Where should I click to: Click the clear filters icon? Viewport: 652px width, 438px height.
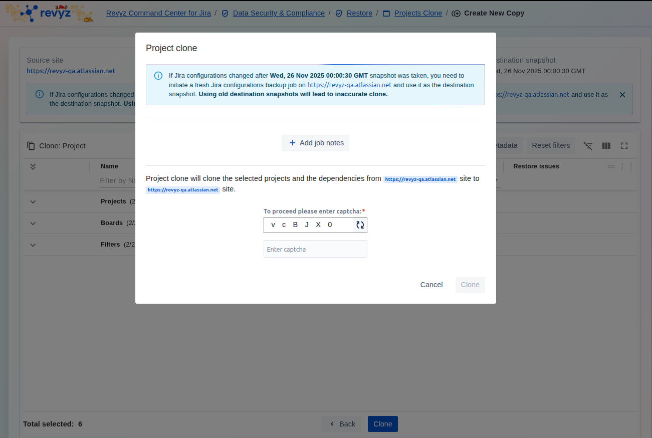point(588,146)
